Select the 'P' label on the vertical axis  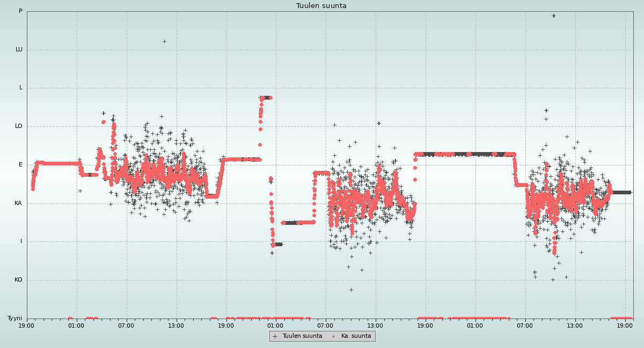coord(20,11)
